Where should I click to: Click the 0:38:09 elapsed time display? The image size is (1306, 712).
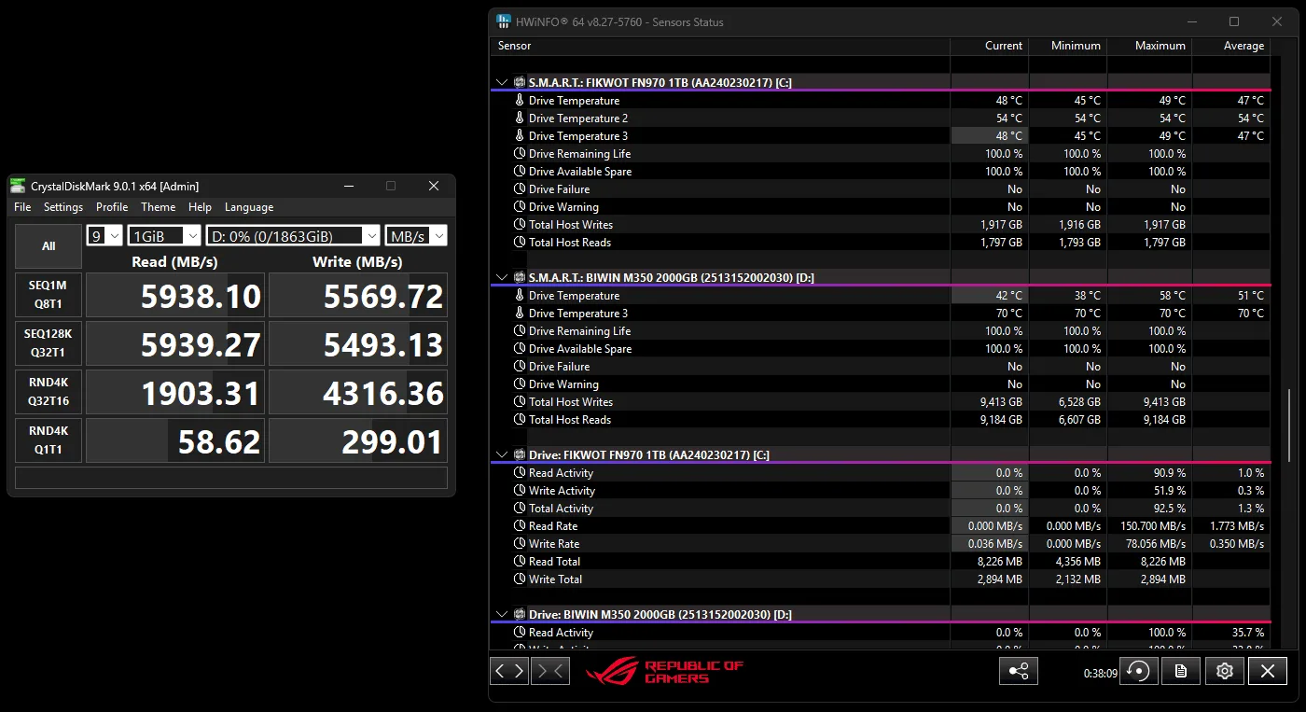tap(1100, 672)
